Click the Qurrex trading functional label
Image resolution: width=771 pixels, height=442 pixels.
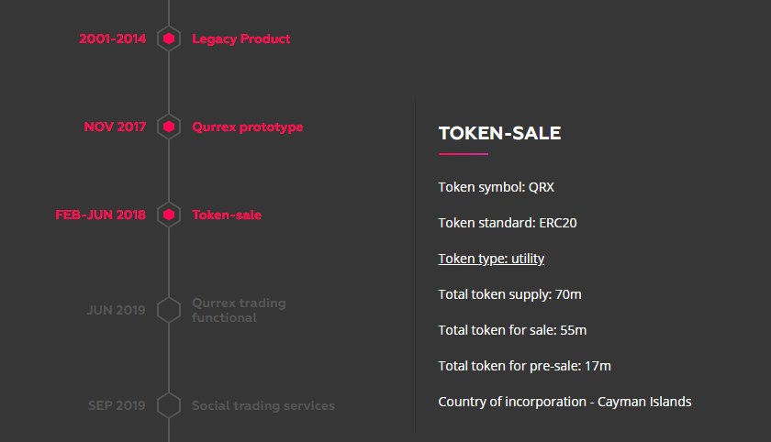[x=239, y=310]
